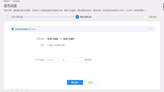The width and height of the screenshot is (164, 92).
Task: Click the slideshow previous slide arrow icon
Action: (x=2, y=90)
